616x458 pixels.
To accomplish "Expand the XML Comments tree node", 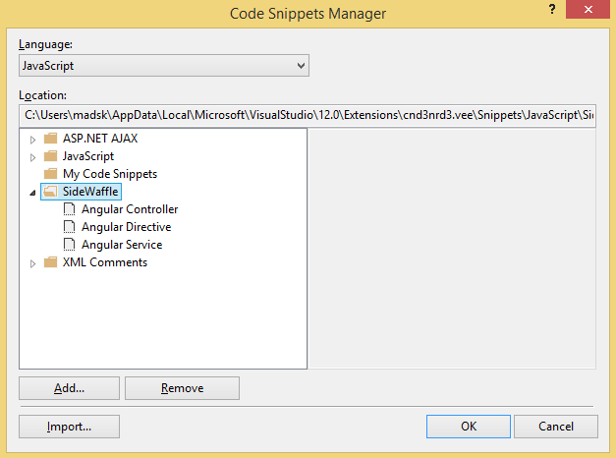I will coord(33,262).
